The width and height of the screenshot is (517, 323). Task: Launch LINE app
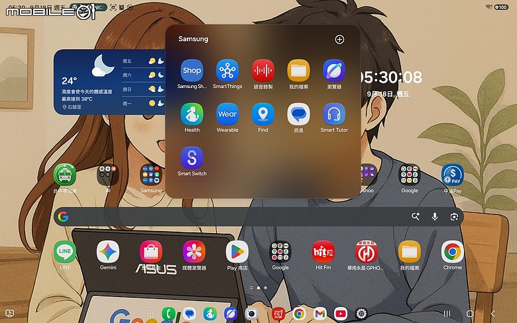click(65, 252)
